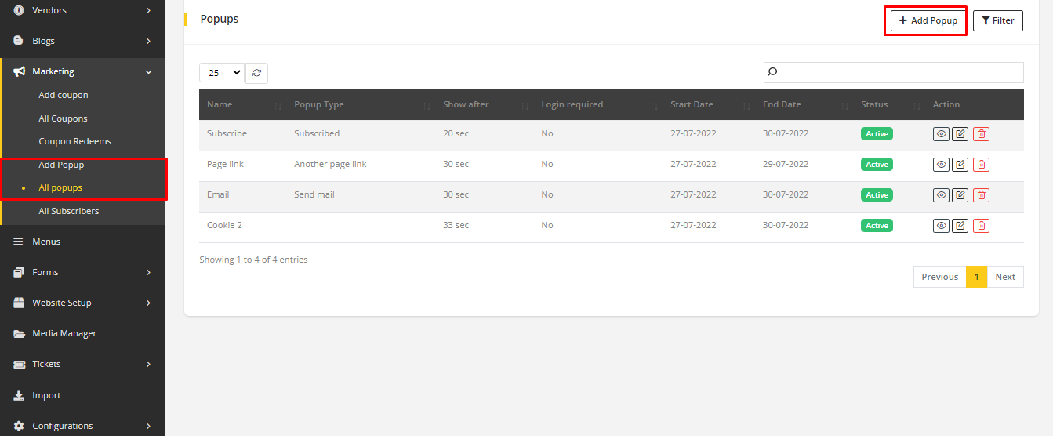The width and height of the screenshot is (1053, 436).
Task: Sort table by Popup Type column
Action: pos(361,104)
